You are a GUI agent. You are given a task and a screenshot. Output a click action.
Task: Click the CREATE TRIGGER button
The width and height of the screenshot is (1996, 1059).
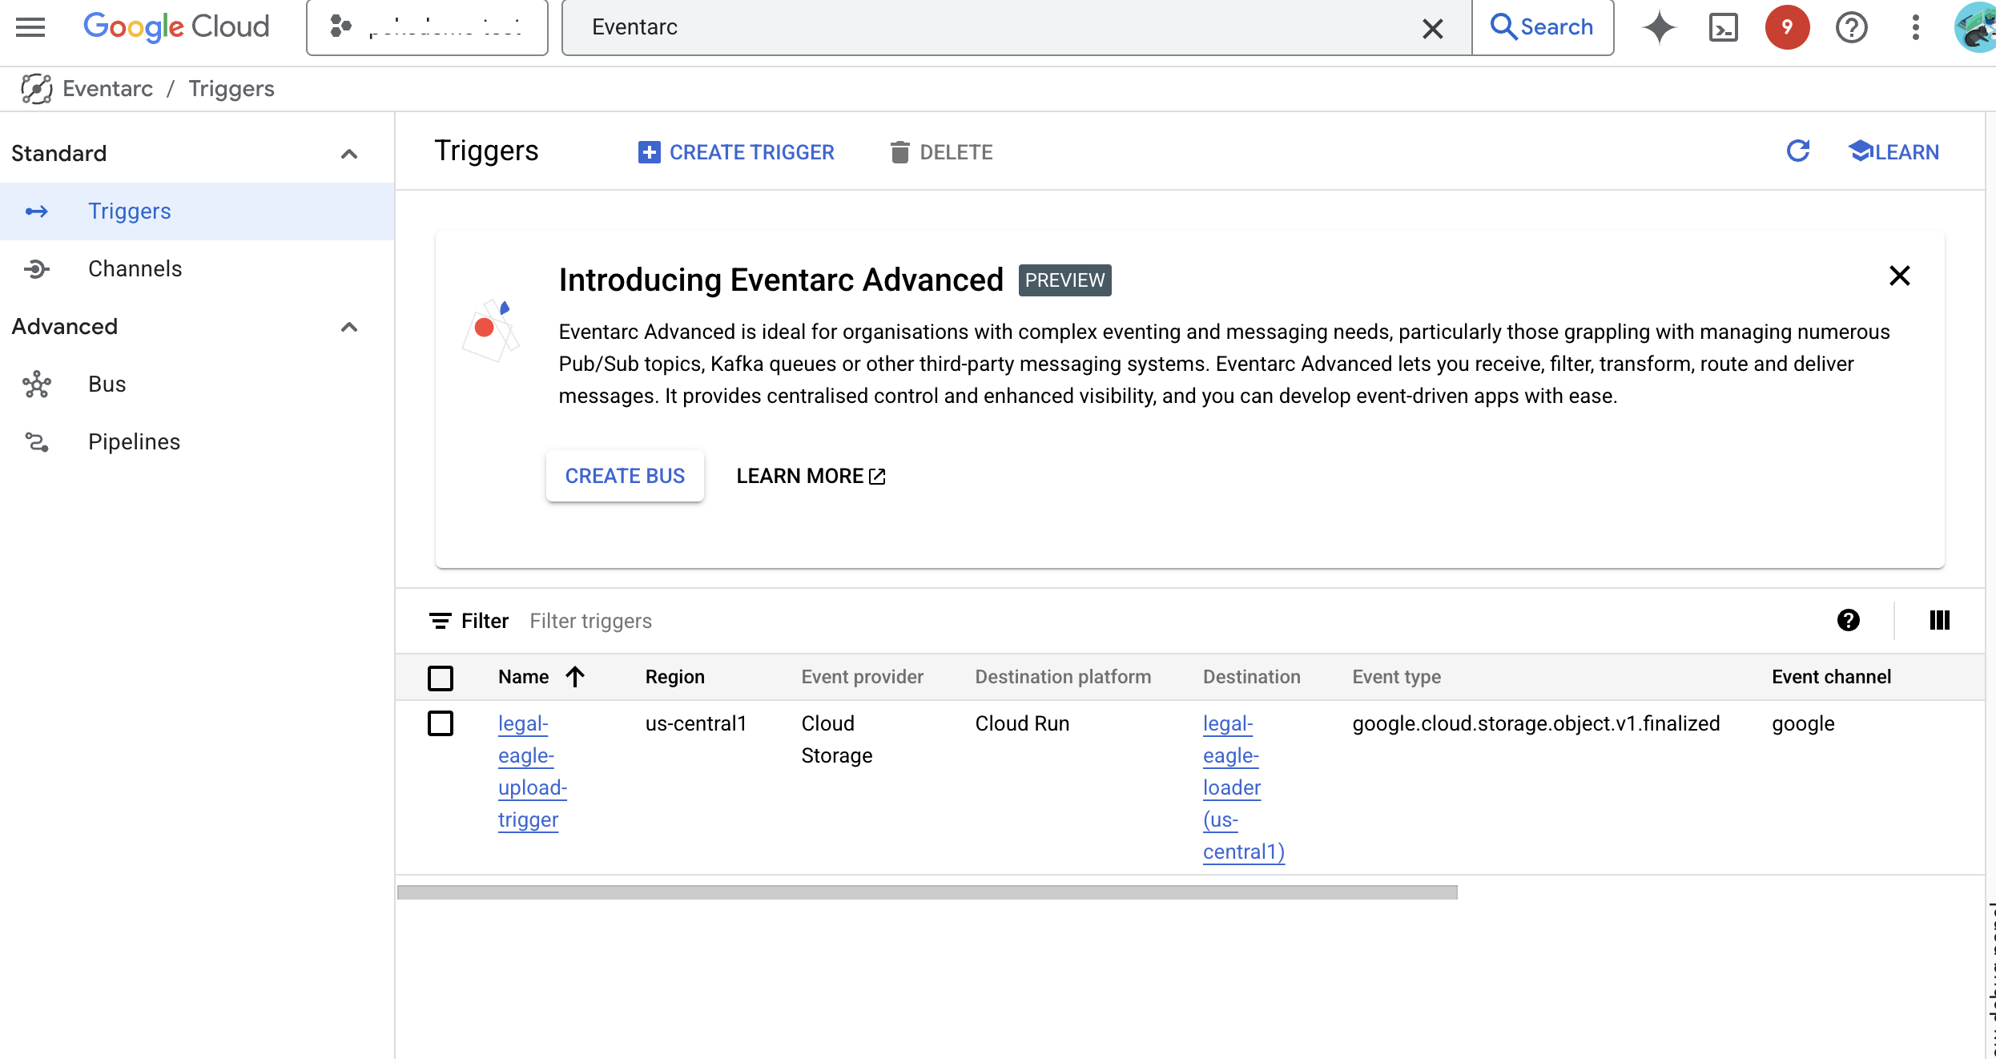point(736,152)
